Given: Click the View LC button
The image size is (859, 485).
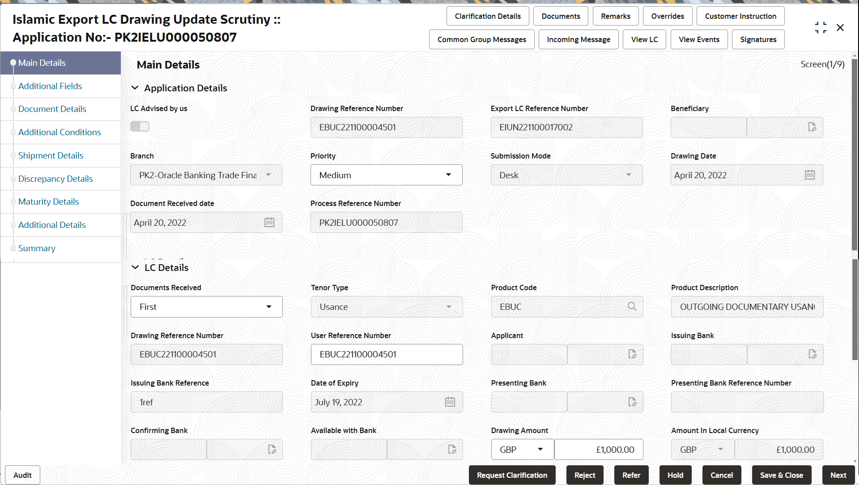Looking at the screenshot, I should 644,39.
